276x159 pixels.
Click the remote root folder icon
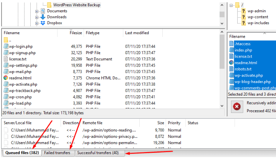coord(238,5)
